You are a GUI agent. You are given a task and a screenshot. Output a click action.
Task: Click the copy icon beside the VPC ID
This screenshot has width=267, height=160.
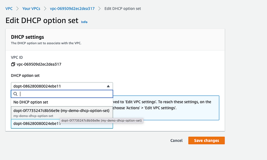pos(13,64)
